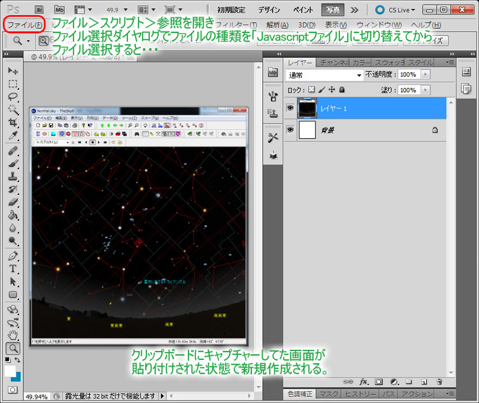479x403 pixels.
Task: Swap foreground and background colors
Action: tap(17, 360)
